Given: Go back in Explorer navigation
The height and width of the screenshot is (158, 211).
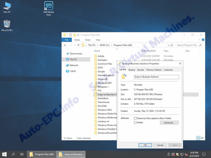Looking at the screenshot, I should (65, 45).
